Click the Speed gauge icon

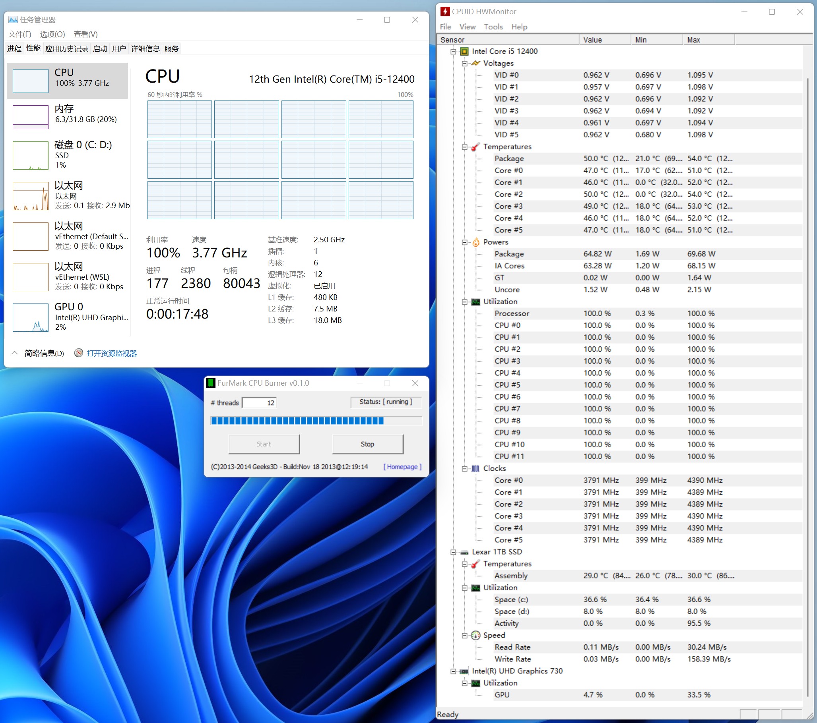[475, 636]
